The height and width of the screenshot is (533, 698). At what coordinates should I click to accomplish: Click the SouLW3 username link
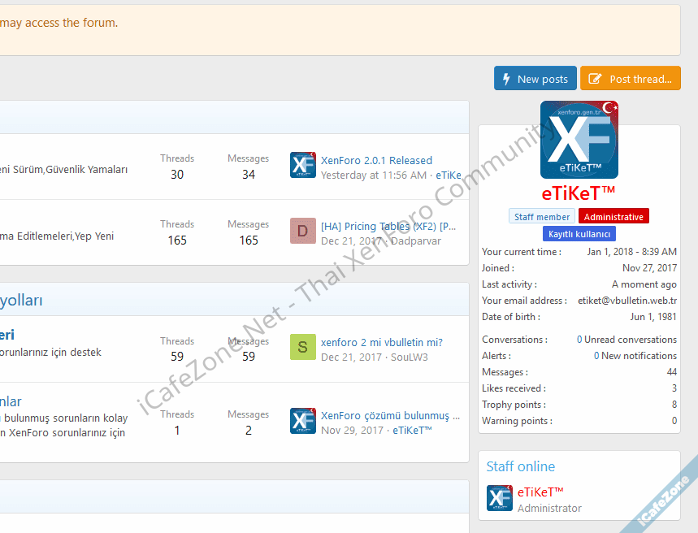point(409,357)
